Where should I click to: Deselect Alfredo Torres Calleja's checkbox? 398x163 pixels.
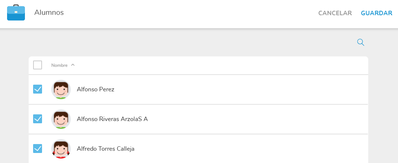coord(38,149)
